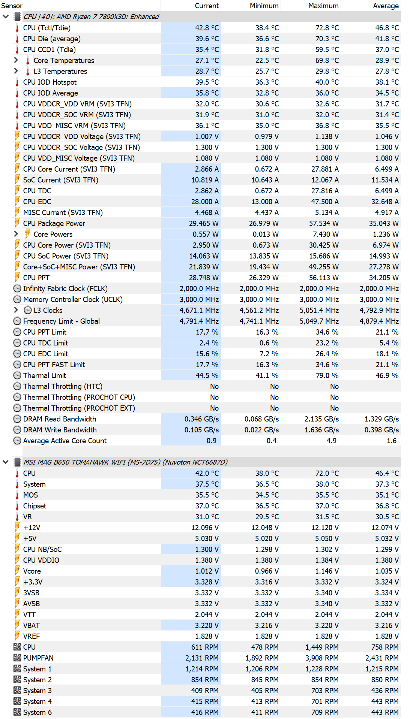The height and width of the screenshot is (719, 410).
Task: Click fan icon beside System 1
Action: tap(17, 669)
